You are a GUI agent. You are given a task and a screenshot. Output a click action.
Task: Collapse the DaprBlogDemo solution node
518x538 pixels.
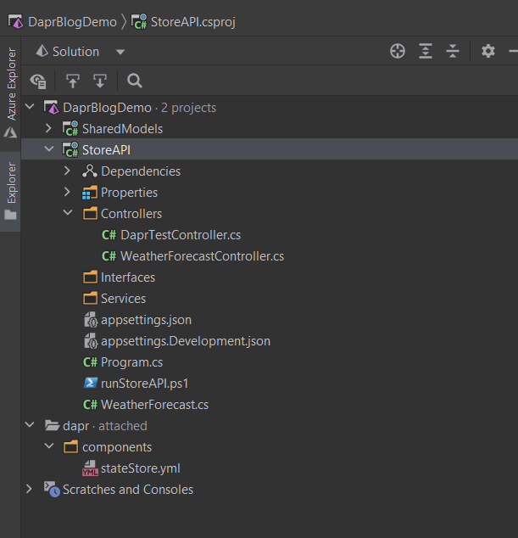(x=31, y=107)
